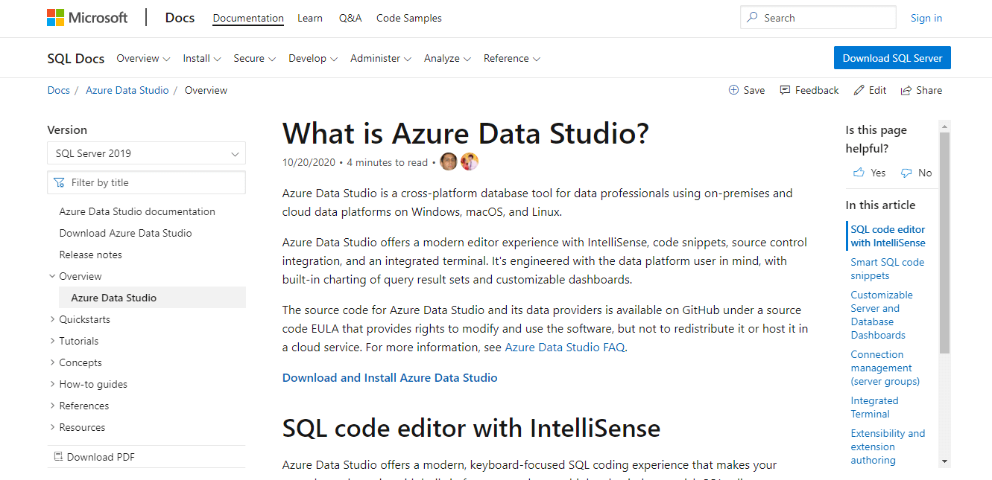The height and width of the screenshot is (480, 992).
Task: Click the Sign in link
Action: [926, 18]
